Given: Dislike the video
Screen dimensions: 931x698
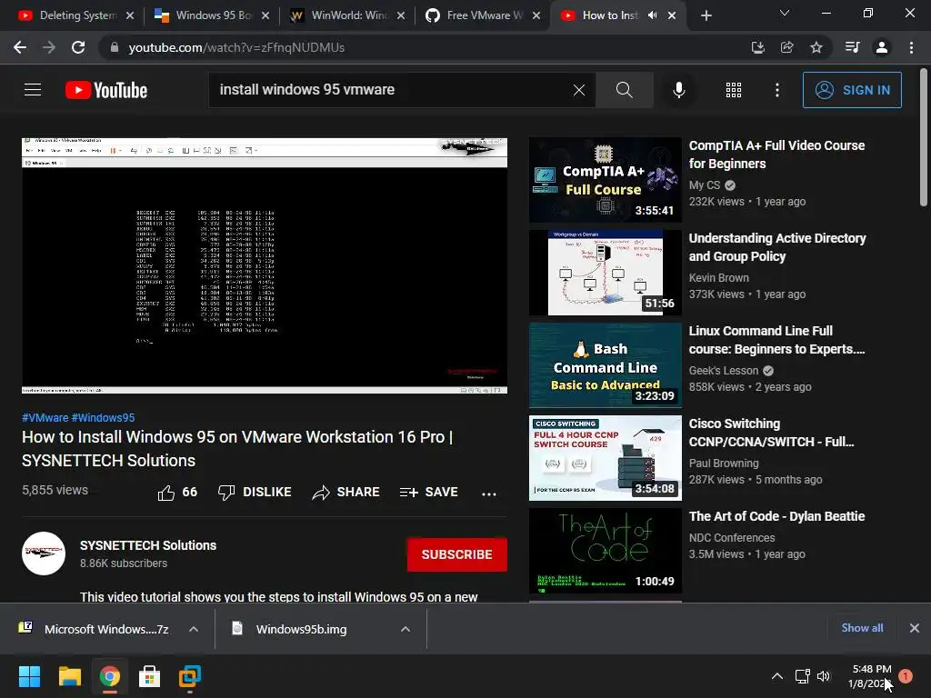Looking at the screenshot, I should pos(255,492).
